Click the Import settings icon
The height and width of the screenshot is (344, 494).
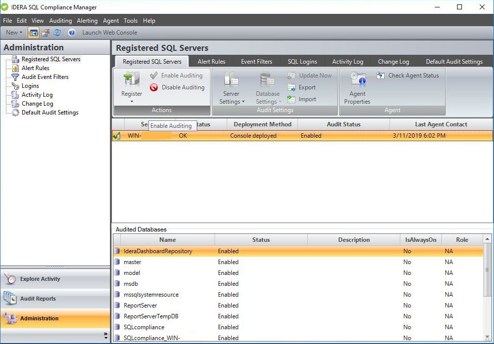click(x=291, y=99)
